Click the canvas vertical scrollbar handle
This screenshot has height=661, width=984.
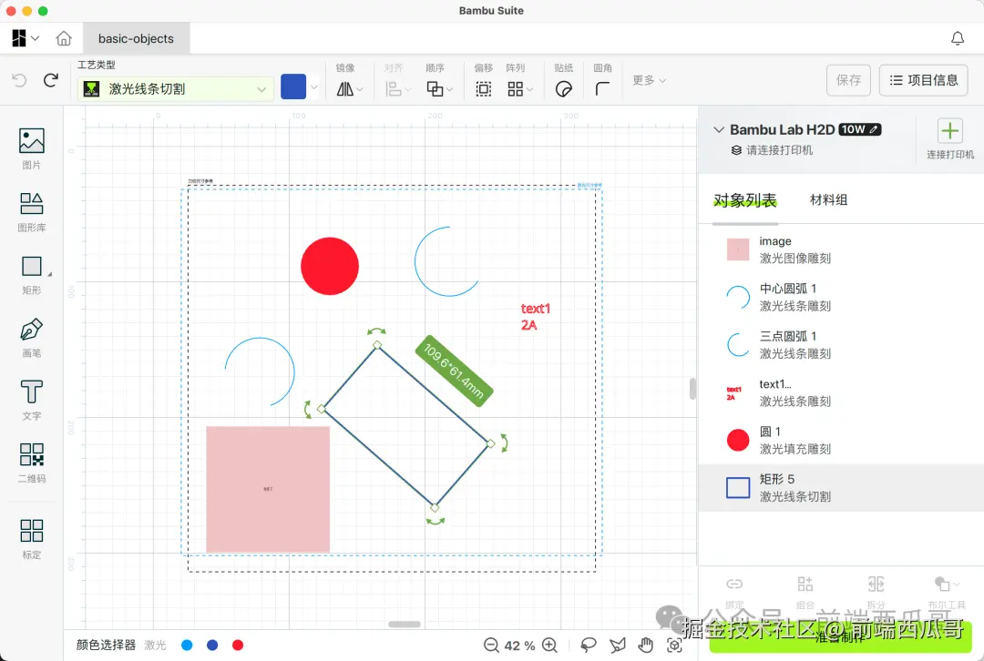tap(692, 388)
